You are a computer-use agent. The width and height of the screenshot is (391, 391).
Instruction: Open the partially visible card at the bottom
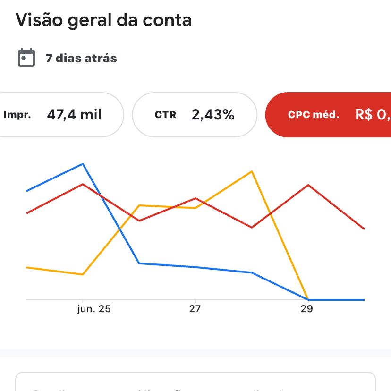coord(195,382)
